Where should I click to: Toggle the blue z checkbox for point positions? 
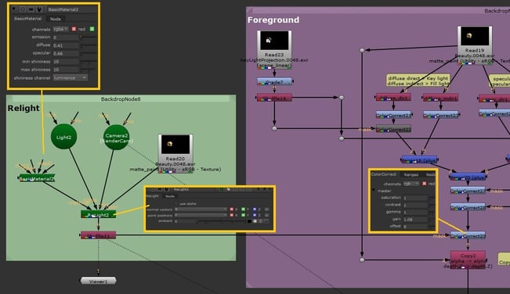(x=255, y=215)
